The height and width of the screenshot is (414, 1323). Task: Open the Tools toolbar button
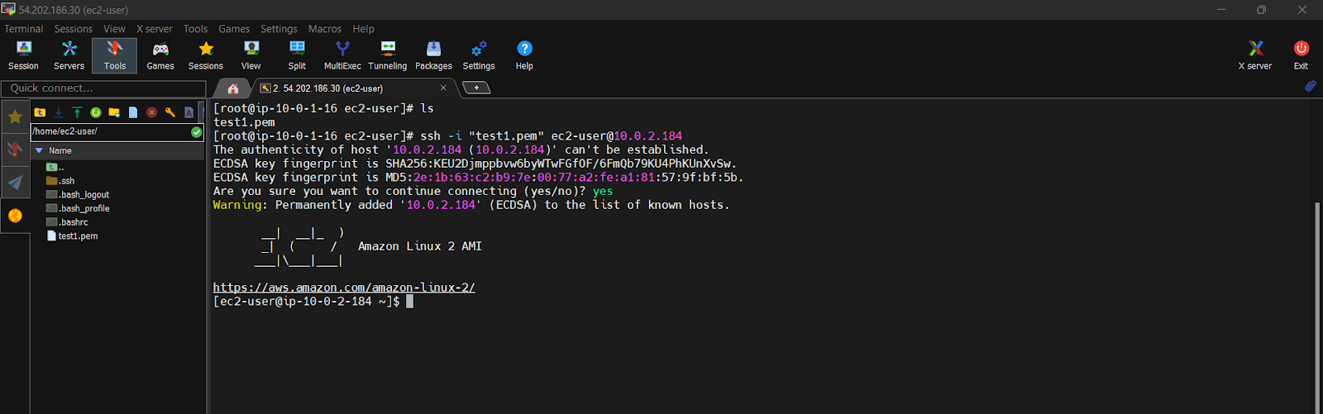[115, 55]
